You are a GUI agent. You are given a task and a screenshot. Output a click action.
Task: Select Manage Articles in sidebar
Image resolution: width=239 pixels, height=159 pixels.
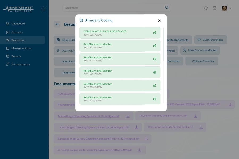click(x=21, y=48)
